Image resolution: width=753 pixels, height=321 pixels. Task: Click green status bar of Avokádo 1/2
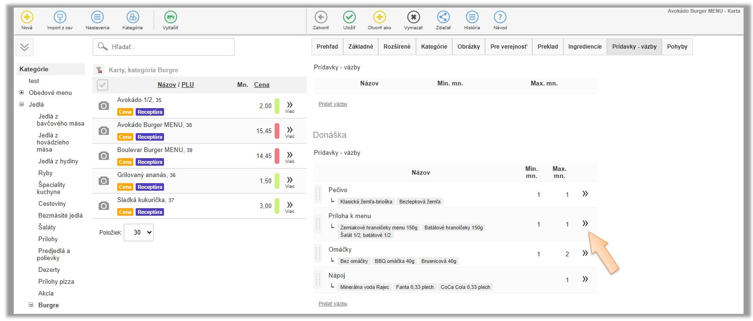277,106
